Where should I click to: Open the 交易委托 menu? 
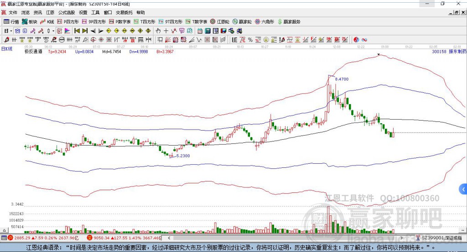pos(124,12)
